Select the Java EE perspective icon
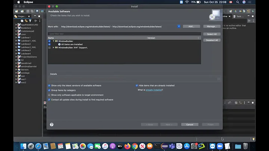This screenshot has width=269, height=151. pos(248,11)
